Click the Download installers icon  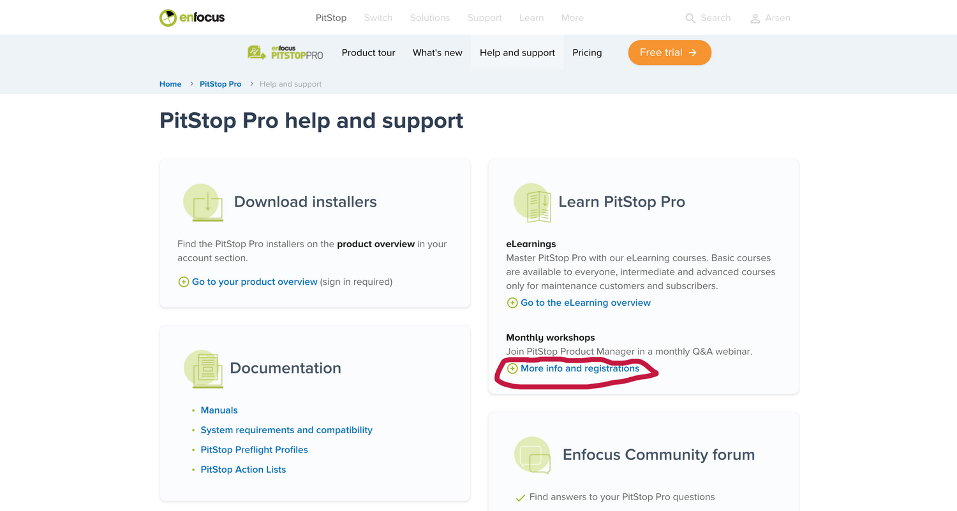204,203
